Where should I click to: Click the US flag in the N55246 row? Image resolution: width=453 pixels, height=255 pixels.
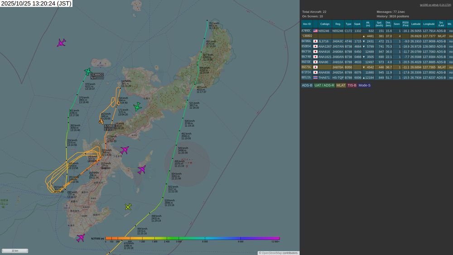pos(315,31)
